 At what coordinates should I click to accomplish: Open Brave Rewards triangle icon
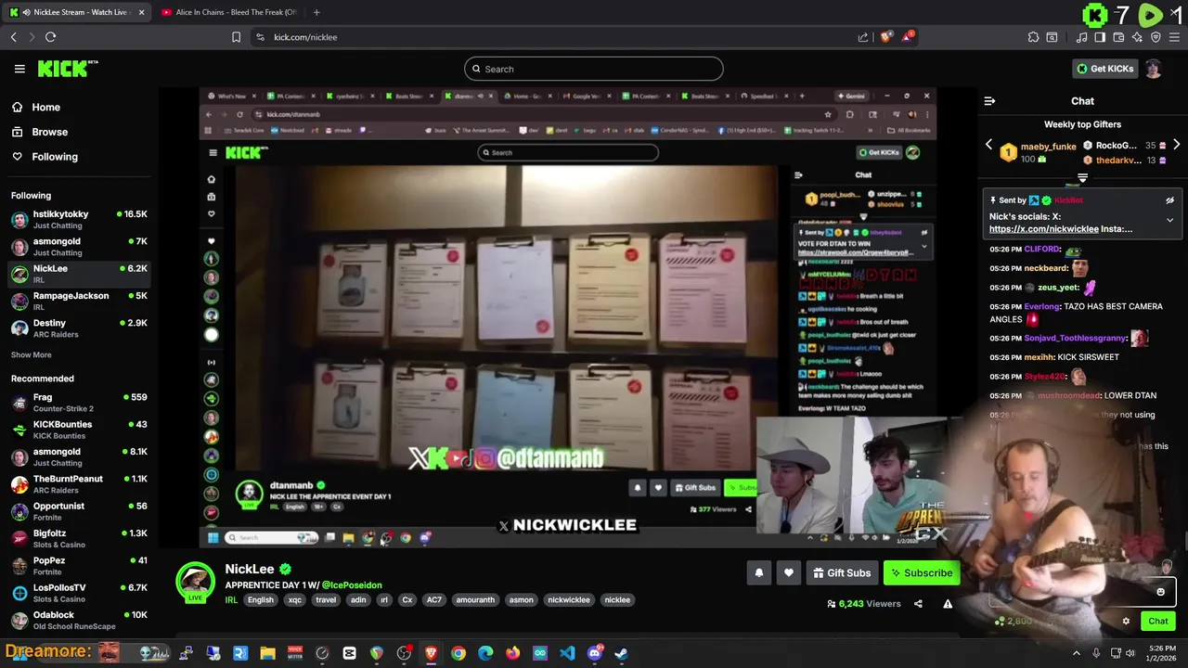point(908,37)
